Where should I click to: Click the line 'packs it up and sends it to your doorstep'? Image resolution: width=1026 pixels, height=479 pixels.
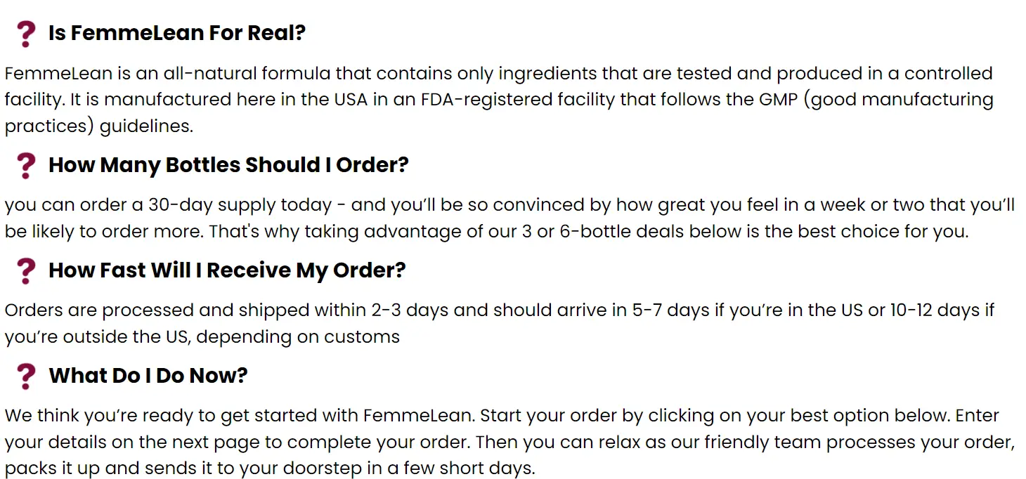(270, 468)
